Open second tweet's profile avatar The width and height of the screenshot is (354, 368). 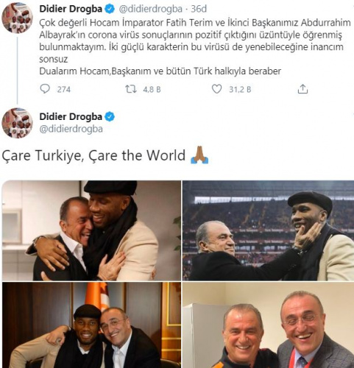(17, 123)
